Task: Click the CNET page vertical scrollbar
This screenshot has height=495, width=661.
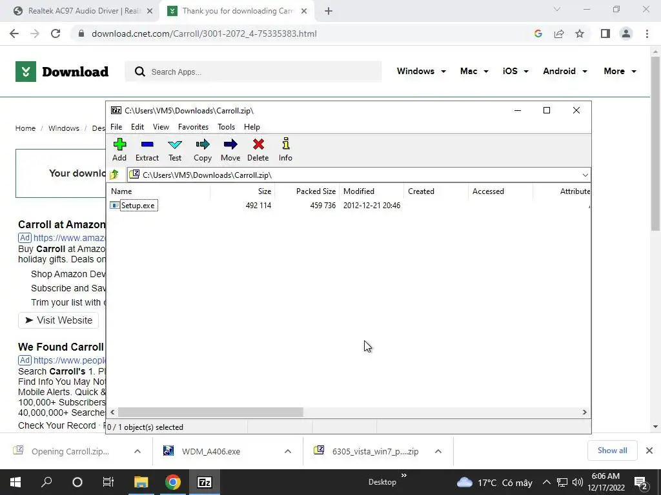Action: [655, 143]
